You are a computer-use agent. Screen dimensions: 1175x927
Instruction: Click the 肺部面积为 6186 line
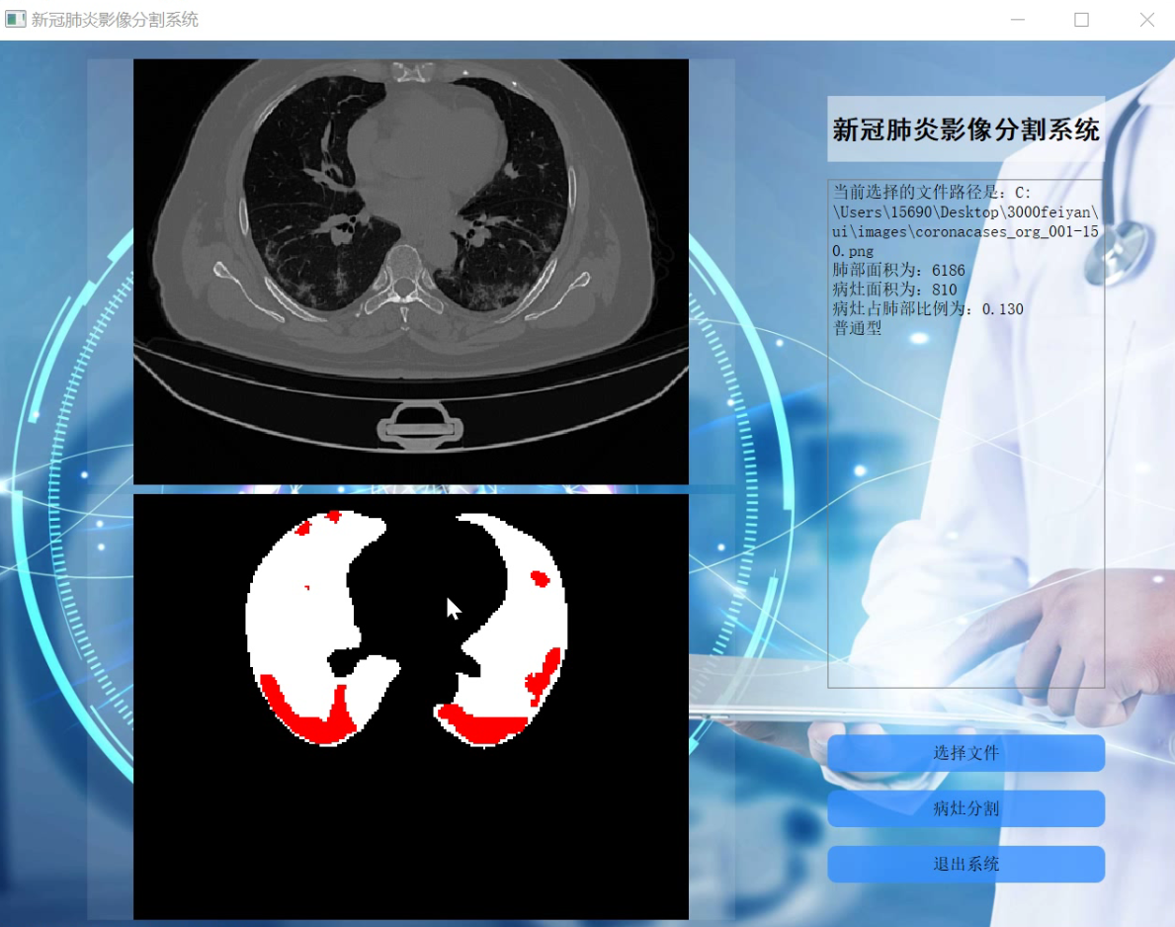tap(898, 271)
